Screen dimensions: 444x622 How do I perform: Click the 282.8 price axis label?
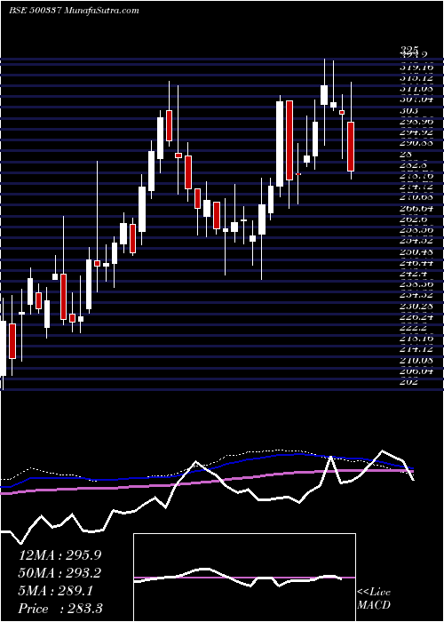click(x=414, y=164)
